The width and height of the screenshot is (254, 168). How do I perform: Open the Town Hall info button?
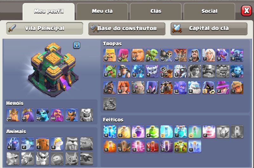tap(77, 45)
